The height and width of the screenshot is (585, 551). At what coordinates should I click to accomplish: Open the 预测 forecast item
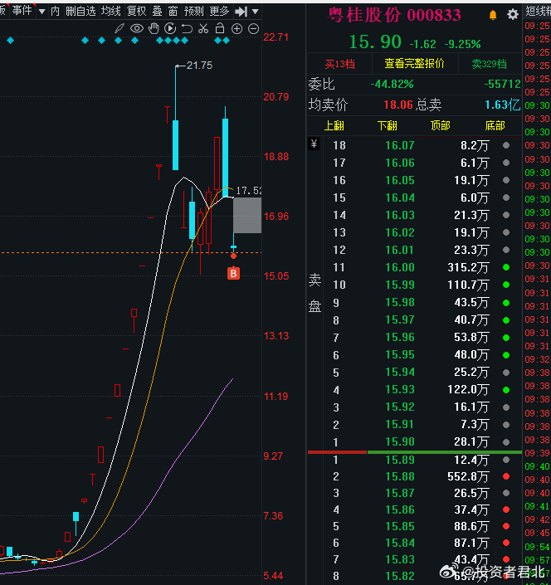194,11
